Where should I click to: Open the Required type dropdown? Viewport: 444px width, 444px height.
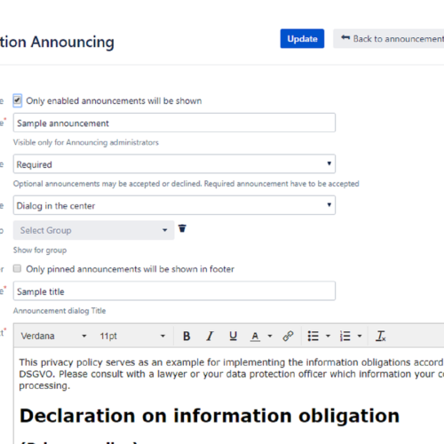(174, 163)
